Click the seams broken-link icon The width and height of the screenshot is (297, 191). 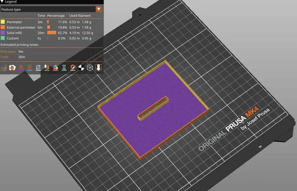tap(38, 68)
